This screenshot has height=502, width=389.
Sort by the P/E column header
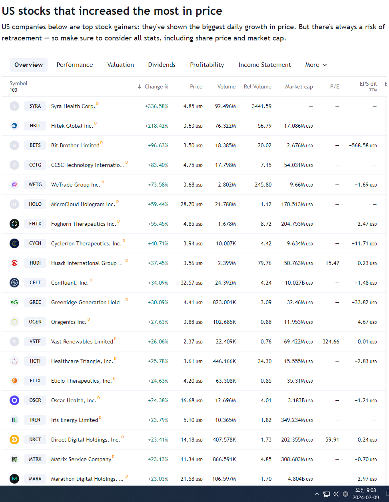(335, 86)
